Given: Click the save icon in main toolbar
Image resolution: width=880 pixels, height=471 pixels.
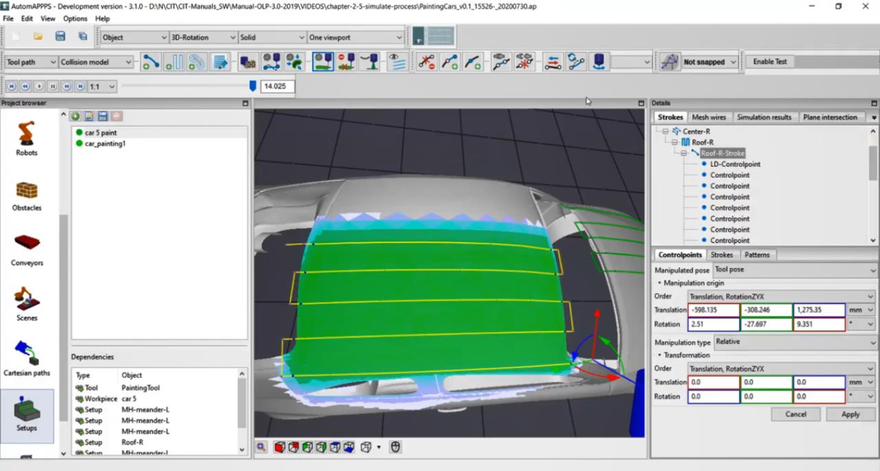Looking at the screenshot, I should 60,36.
